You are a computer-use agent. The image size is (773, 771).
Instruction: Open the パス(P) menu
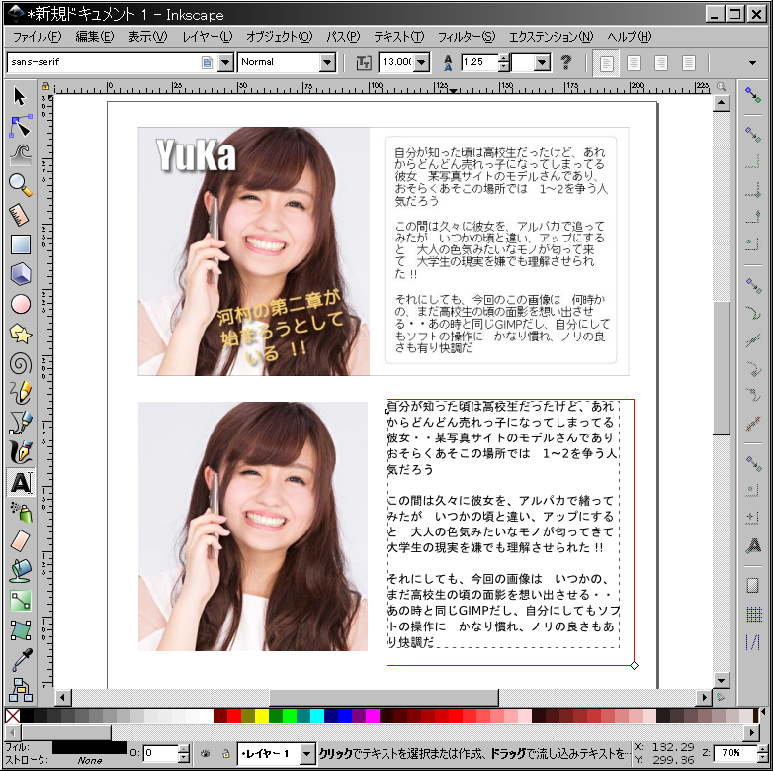343,37
